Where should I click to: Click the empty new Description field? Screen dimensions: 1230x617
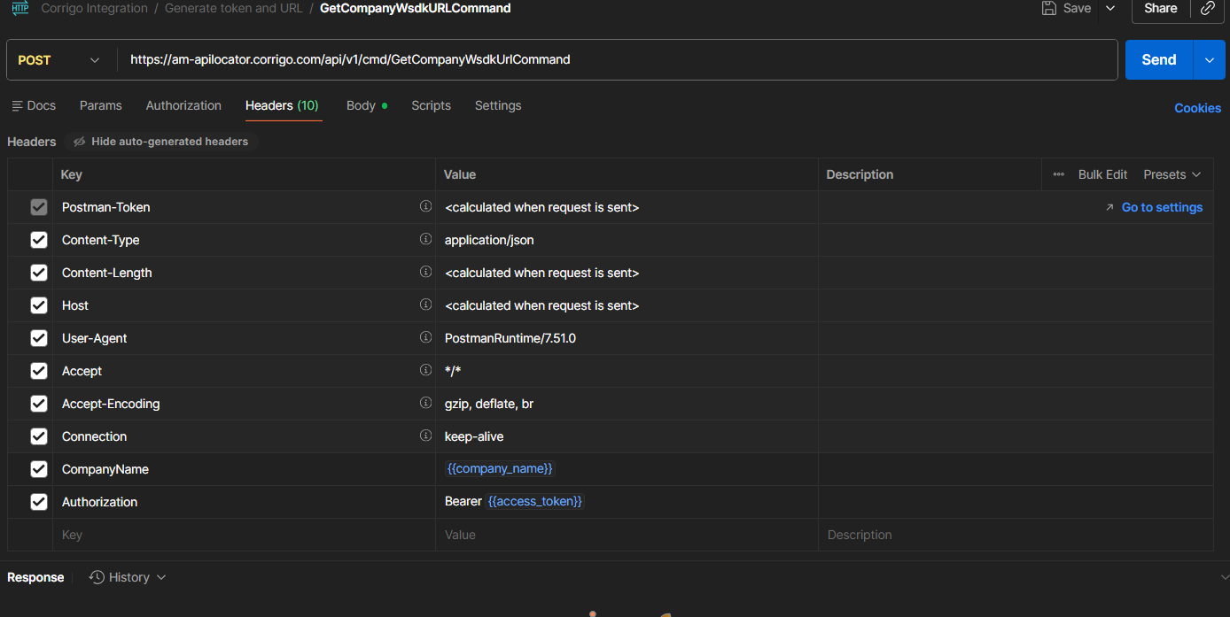(x=1016, y=535)
